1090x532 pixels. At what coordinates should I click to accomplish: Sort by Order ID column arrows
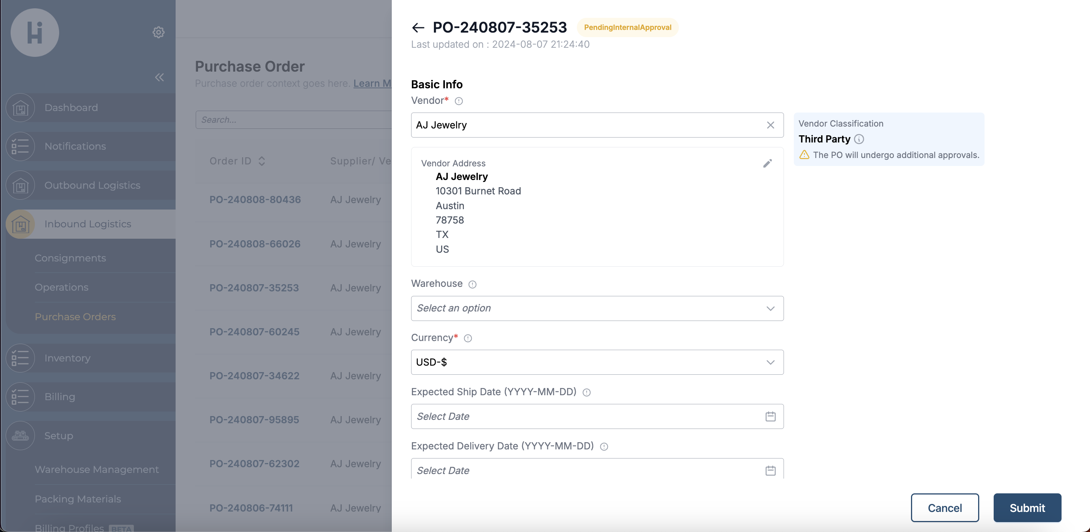(x=261, y=161)
